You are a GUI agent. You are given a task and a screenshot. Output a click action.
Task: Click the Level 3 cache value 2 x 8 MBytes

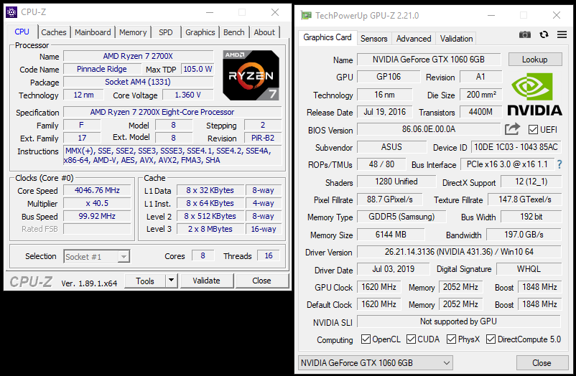(210, 229)
